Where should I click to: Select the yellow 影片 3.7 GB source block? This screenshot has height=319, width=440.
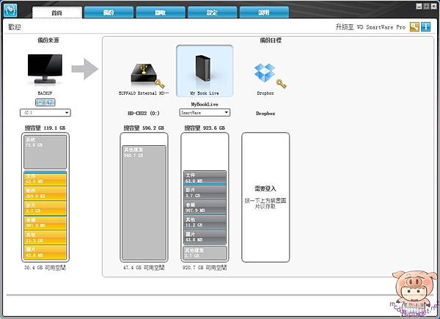(x=45, y=208)
